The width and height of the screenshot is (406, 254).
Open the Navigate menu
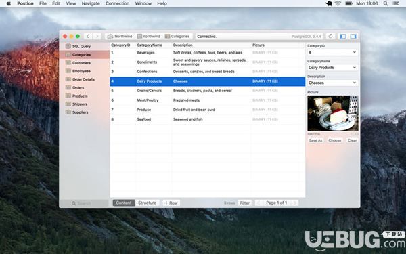pyautogui.click(x=91, y=3)
